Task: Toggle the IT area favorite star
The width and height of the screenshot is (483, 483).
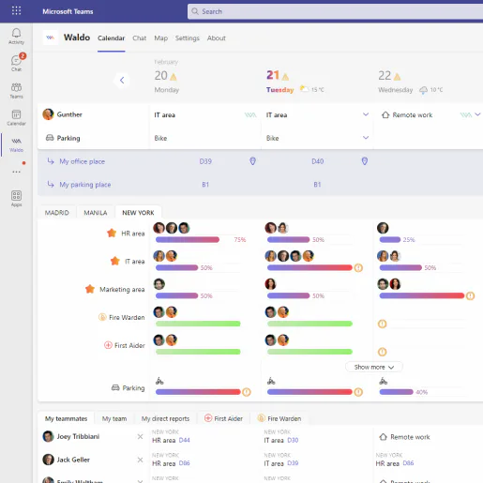Action: (115, 261)
